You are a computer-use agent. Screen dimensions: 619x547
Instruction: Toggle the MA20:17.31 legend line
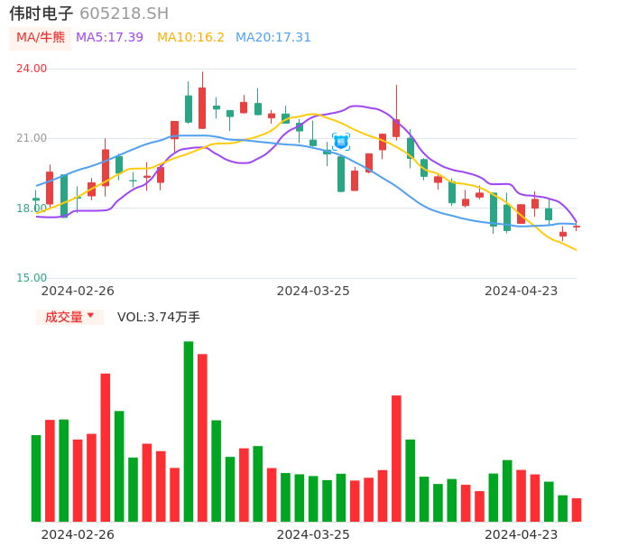(273, 38)
